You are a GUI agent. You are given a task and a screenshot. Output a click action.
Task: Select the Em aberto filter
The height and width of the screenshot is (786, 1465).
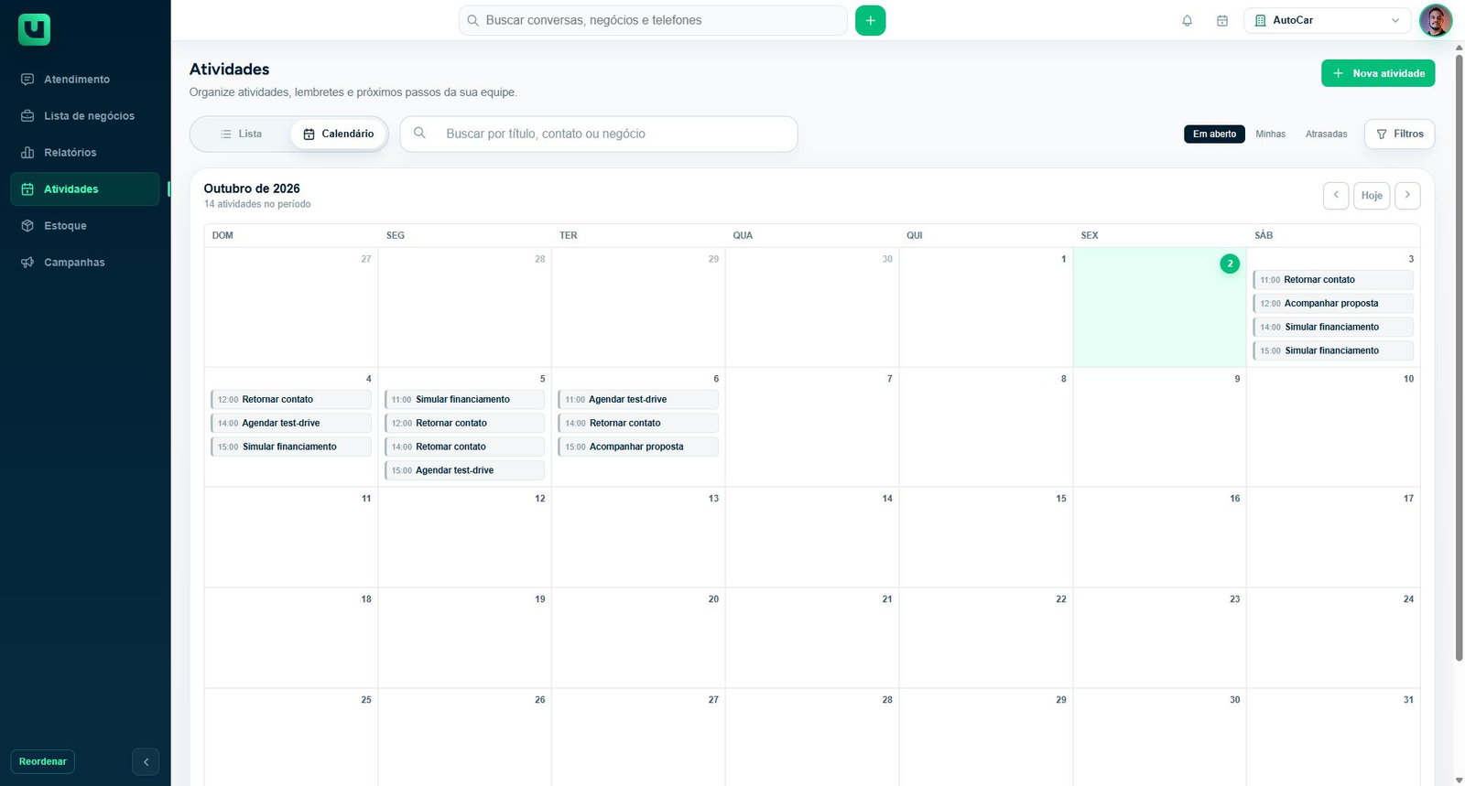1214,134
